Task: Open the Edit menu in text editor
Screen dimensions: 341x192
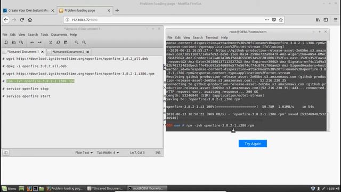Action: pyautogui.click(x=13, y=35)
